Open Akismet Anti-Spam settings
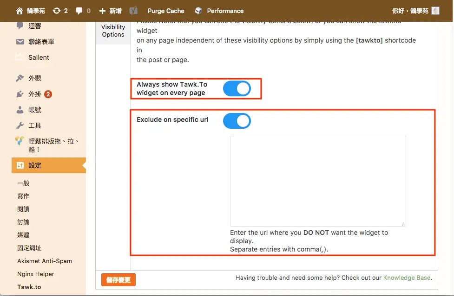Viewport: 454px width, 296px height. 45,261
